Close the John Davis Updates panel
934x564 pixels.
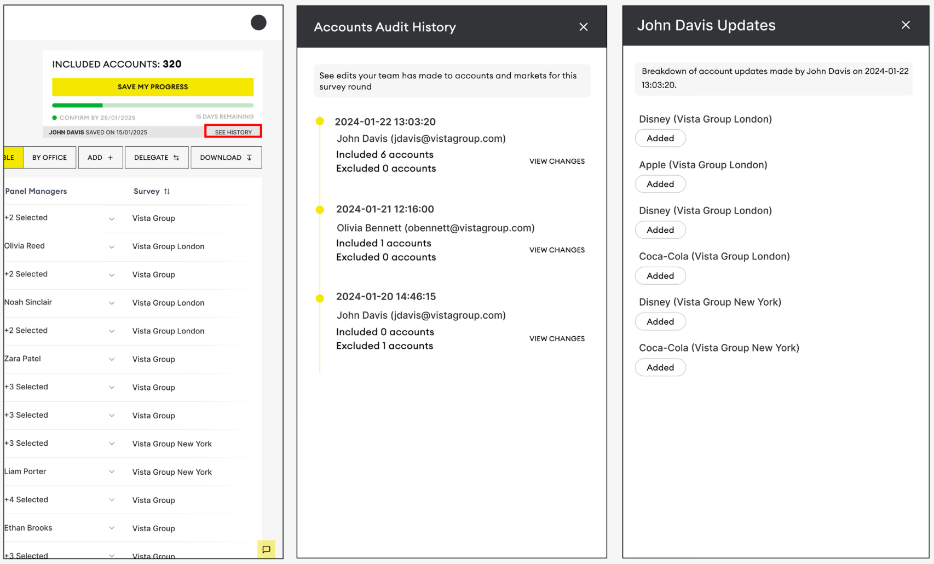[906, 25]
